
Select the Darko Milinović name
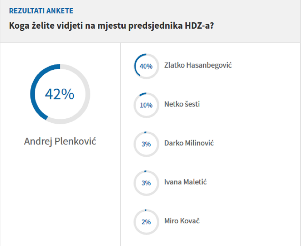click(189, 143)
